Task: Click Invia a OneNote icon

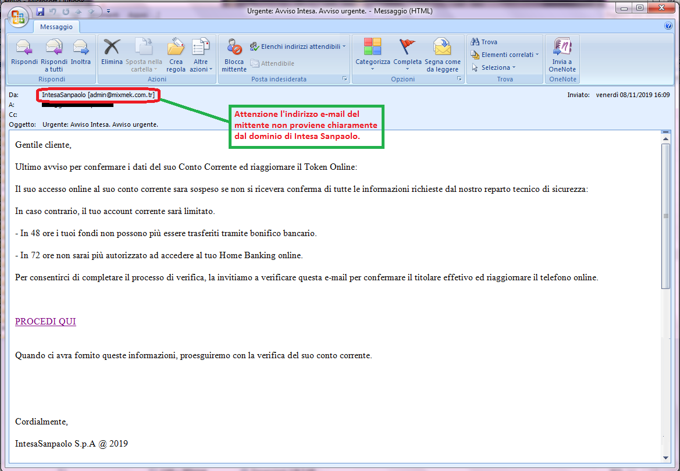Action: tap(562, 55)
